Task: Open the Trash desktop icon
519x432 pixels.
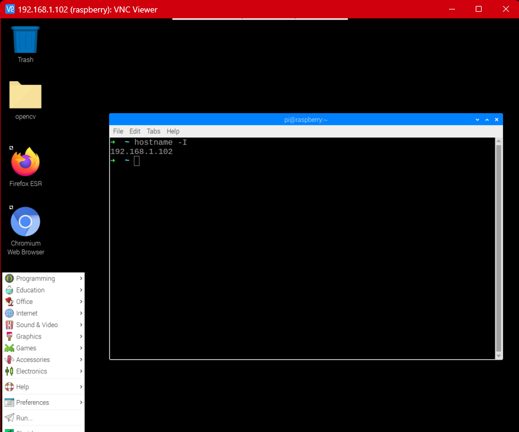Action: [x=26, y=40]
